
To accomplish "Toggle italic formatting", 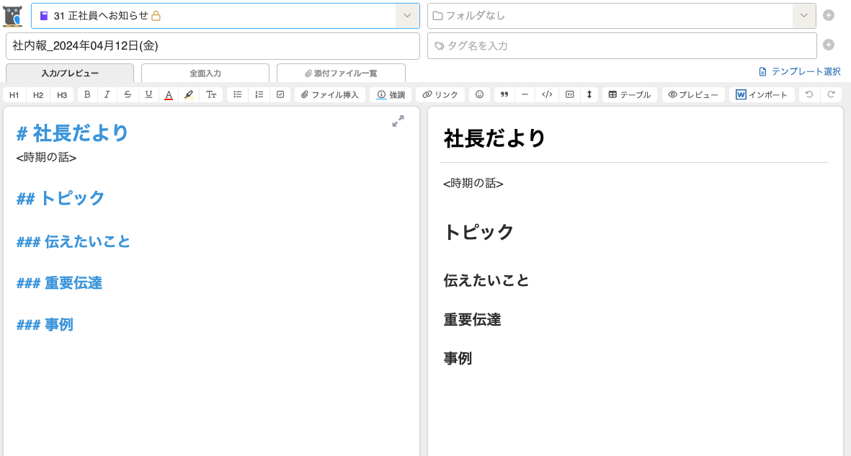I will 107,94.
